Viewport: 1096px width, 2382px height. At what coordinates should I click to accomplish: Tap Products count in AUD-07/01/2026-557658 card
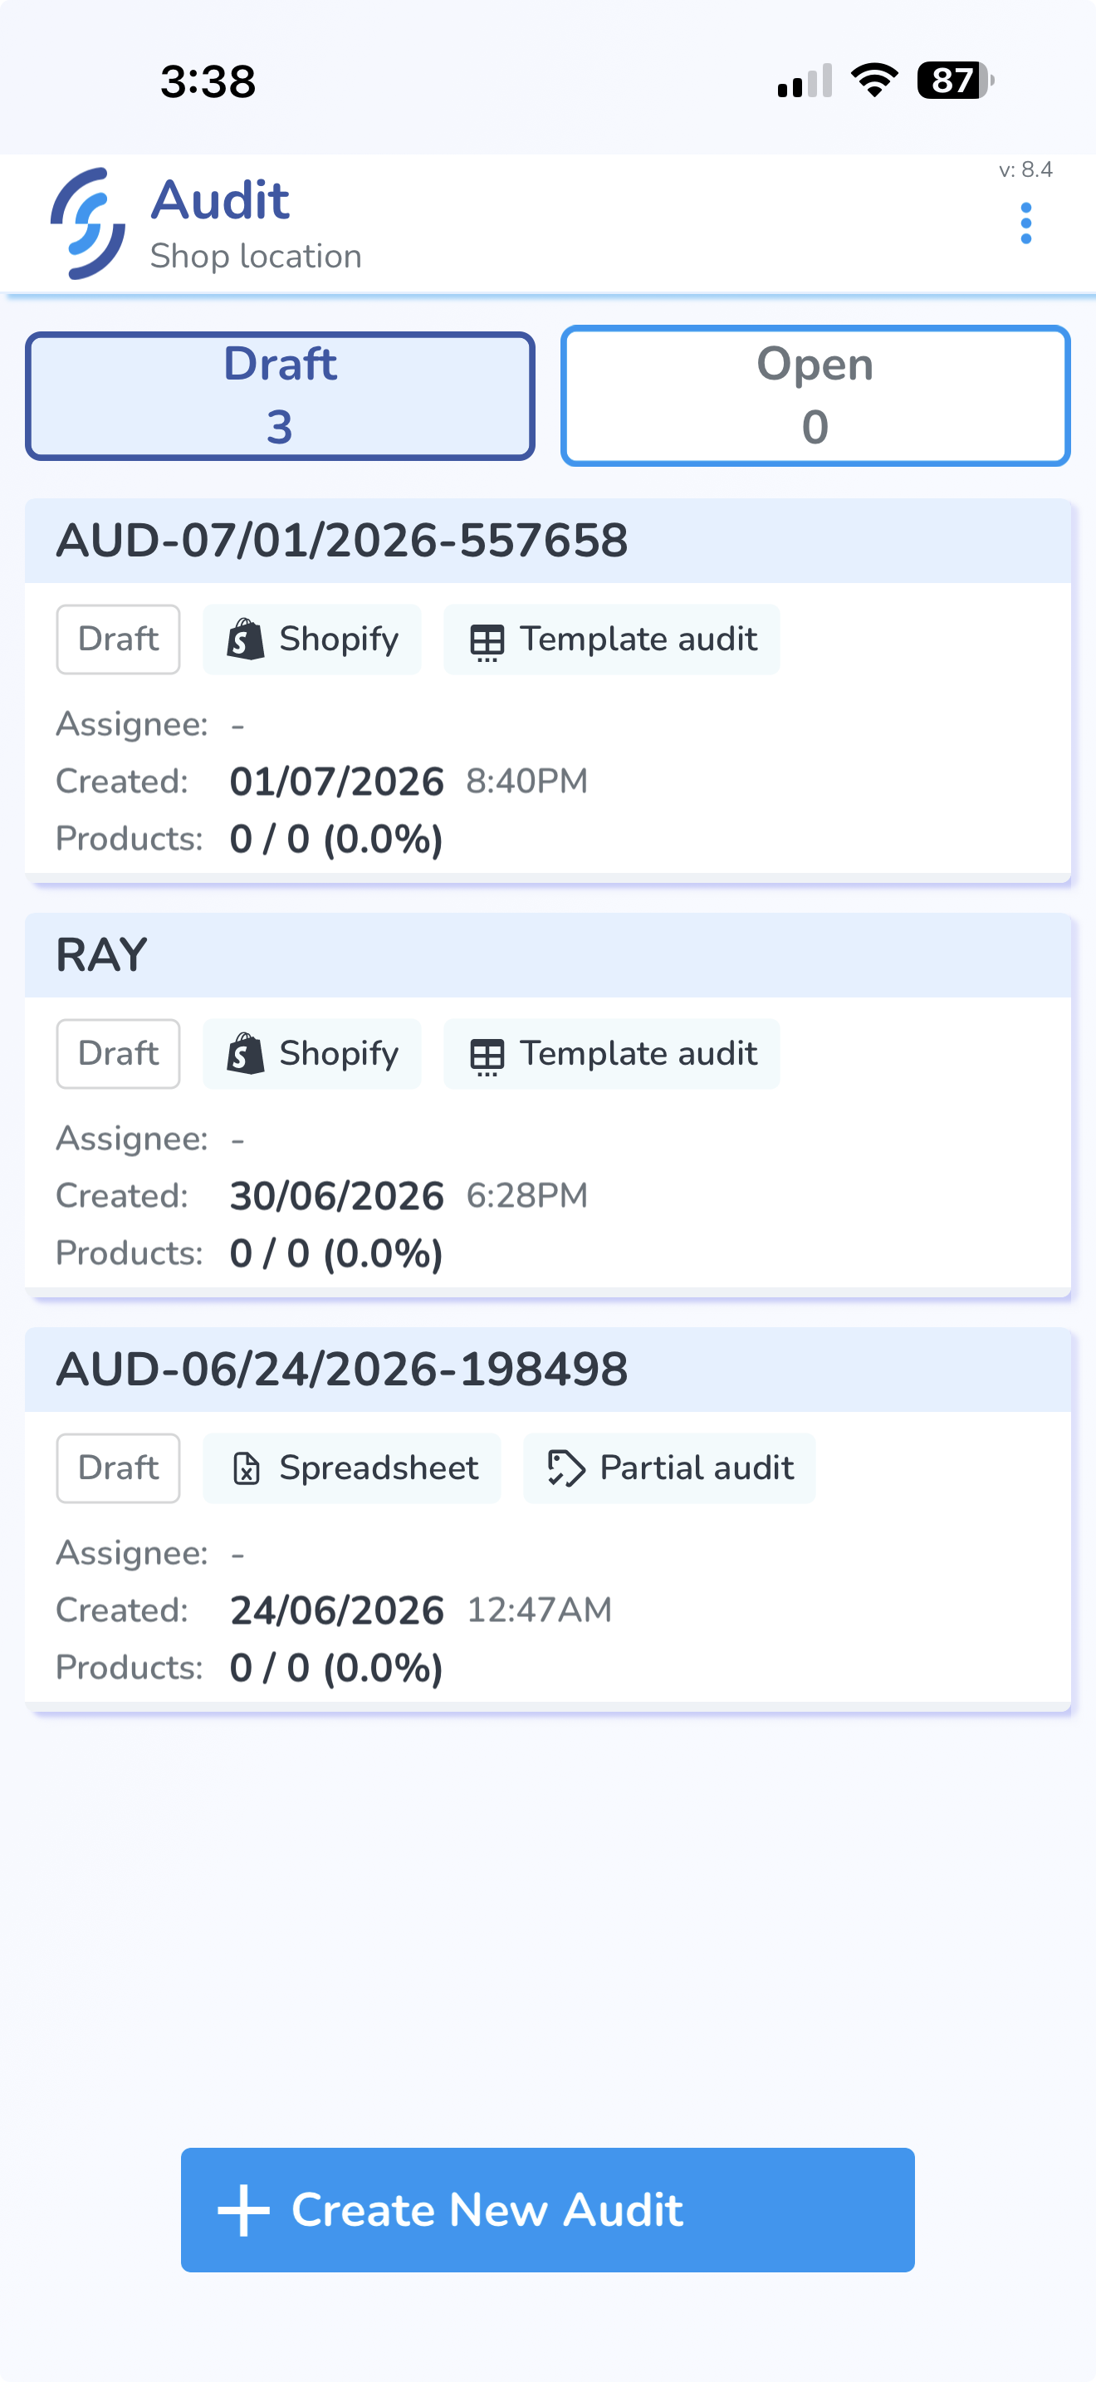point(336,839)
